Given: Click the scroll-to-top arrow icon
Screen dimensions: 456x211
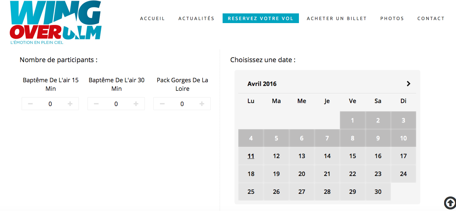Looking at the screenshot, I should tap(450, 203).
